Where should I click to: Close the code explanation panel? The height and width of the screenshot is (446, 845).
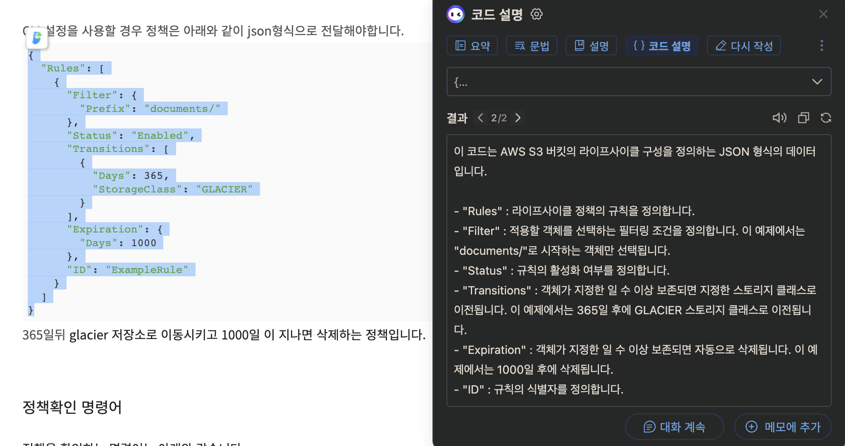tap(823, 14)
